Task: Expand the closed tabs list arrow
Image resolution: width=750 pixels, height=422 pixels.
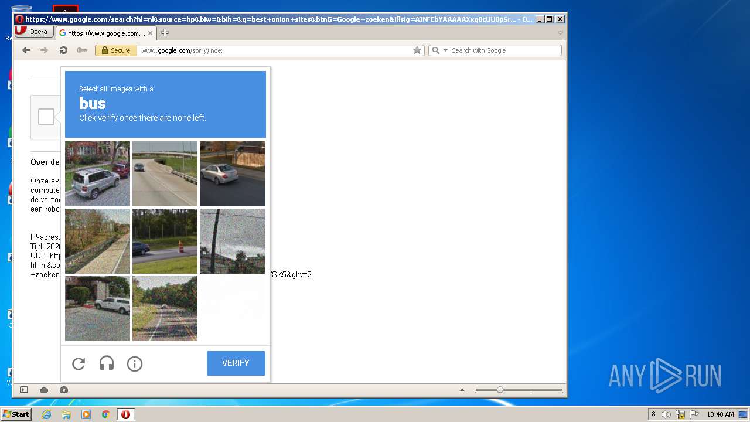Action: (560, 33)
